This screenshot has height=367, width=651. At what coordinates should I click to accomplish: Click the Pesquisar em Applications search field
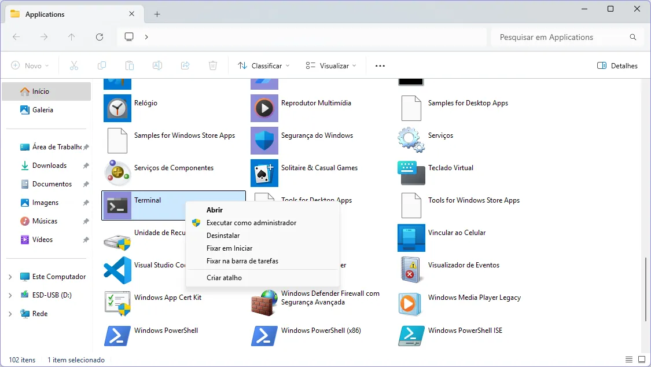(x=567, y=37)
